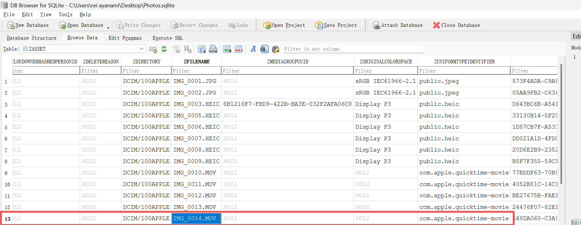Switch to the Database Structure tab
The image size is (581, 225).
pyautogui.click(x=32, y=38)
